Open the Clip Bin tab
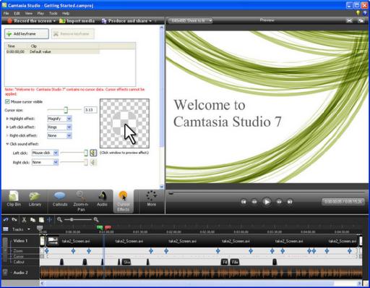This screenshot has width=370, height=288. (14, 199)
